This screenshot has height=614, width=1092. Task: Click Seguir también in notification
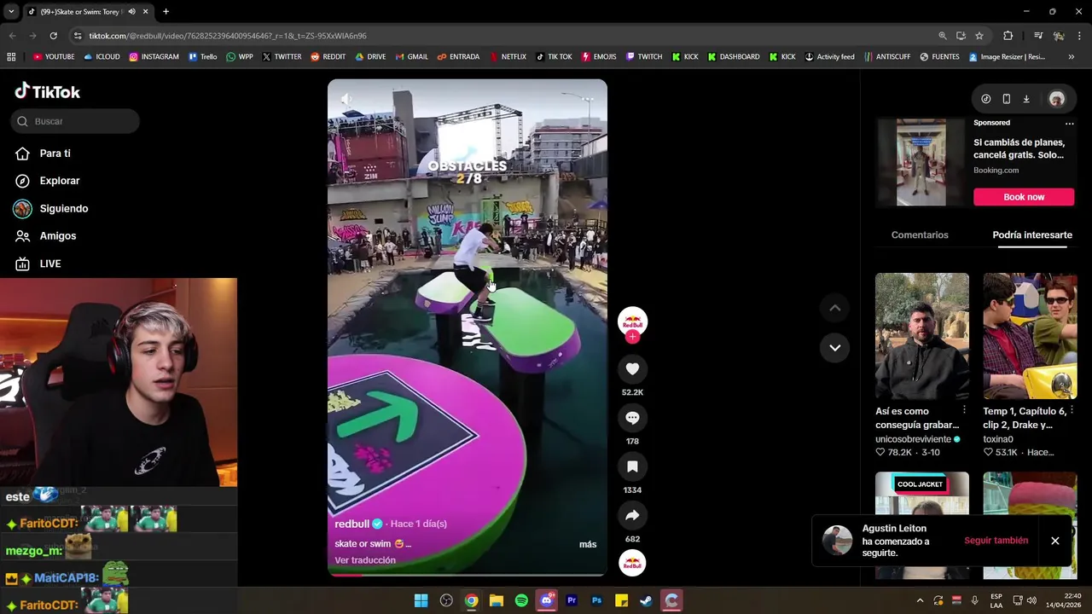click(996, 541)
